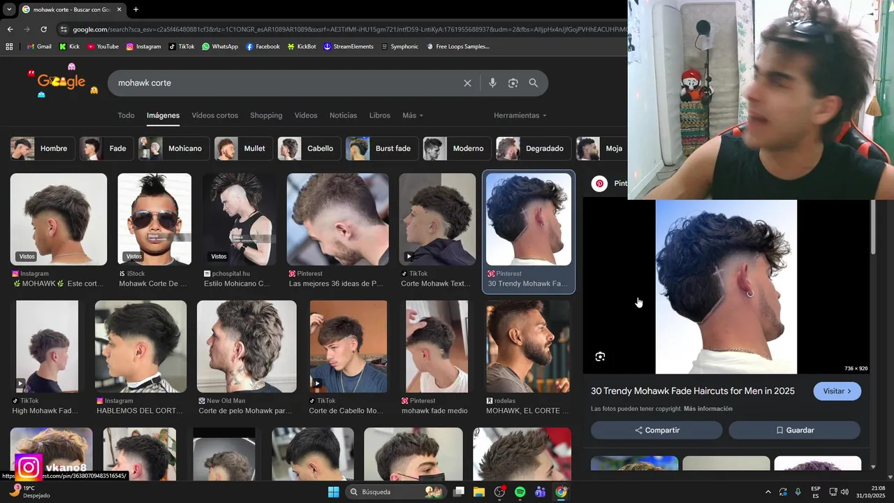Viewport: 894px width, 503px height.
Task: Open Spotify from the taskbar
Action: point(520,492)
